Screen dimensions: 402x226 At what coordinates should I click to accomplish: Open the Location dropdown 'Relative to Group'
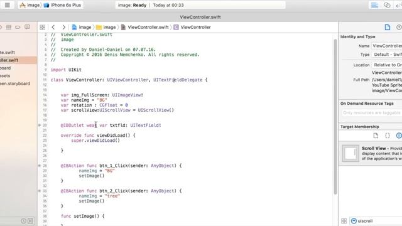coord(387,65)
